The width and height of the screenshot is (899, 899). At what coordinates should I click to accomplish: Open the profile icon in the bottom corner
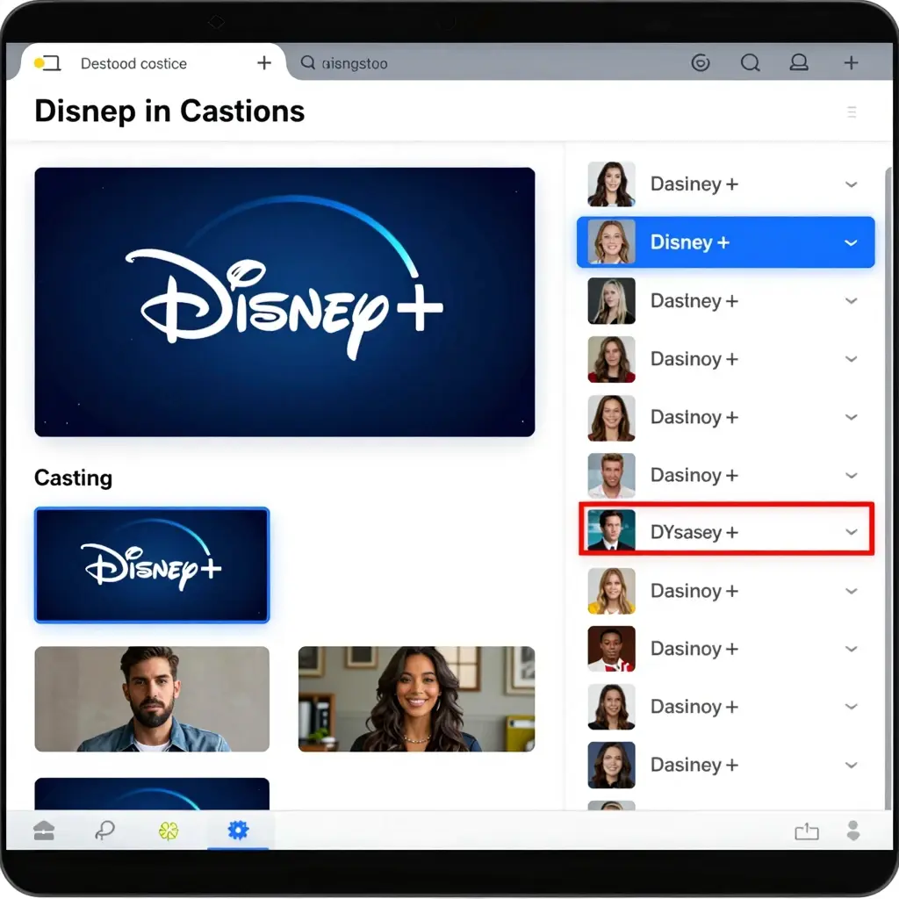(853, 831)
